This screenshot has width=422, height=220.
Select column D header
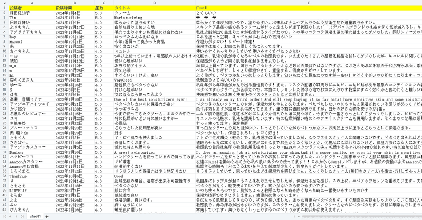pyautogui.click(x=155, y=3)
